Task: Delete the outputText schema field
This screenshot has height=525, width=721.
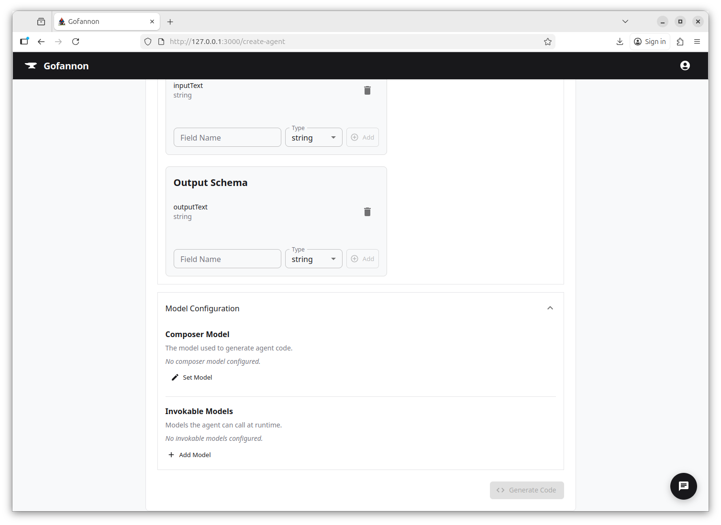Action: click(x=367, y=212)
